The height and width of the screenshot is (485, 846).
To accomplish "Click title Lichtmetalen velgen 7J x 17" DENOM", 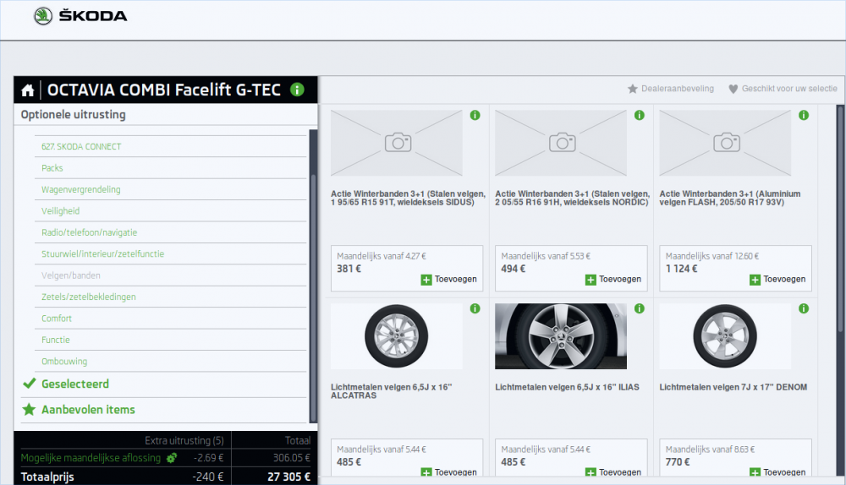I will coord(733,388).
